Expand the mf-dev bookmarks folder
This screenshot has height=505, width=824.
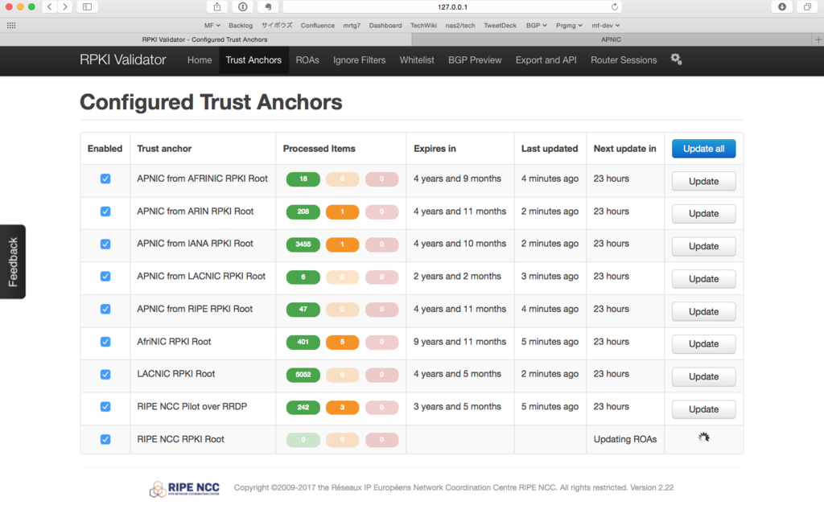(605, 25)
